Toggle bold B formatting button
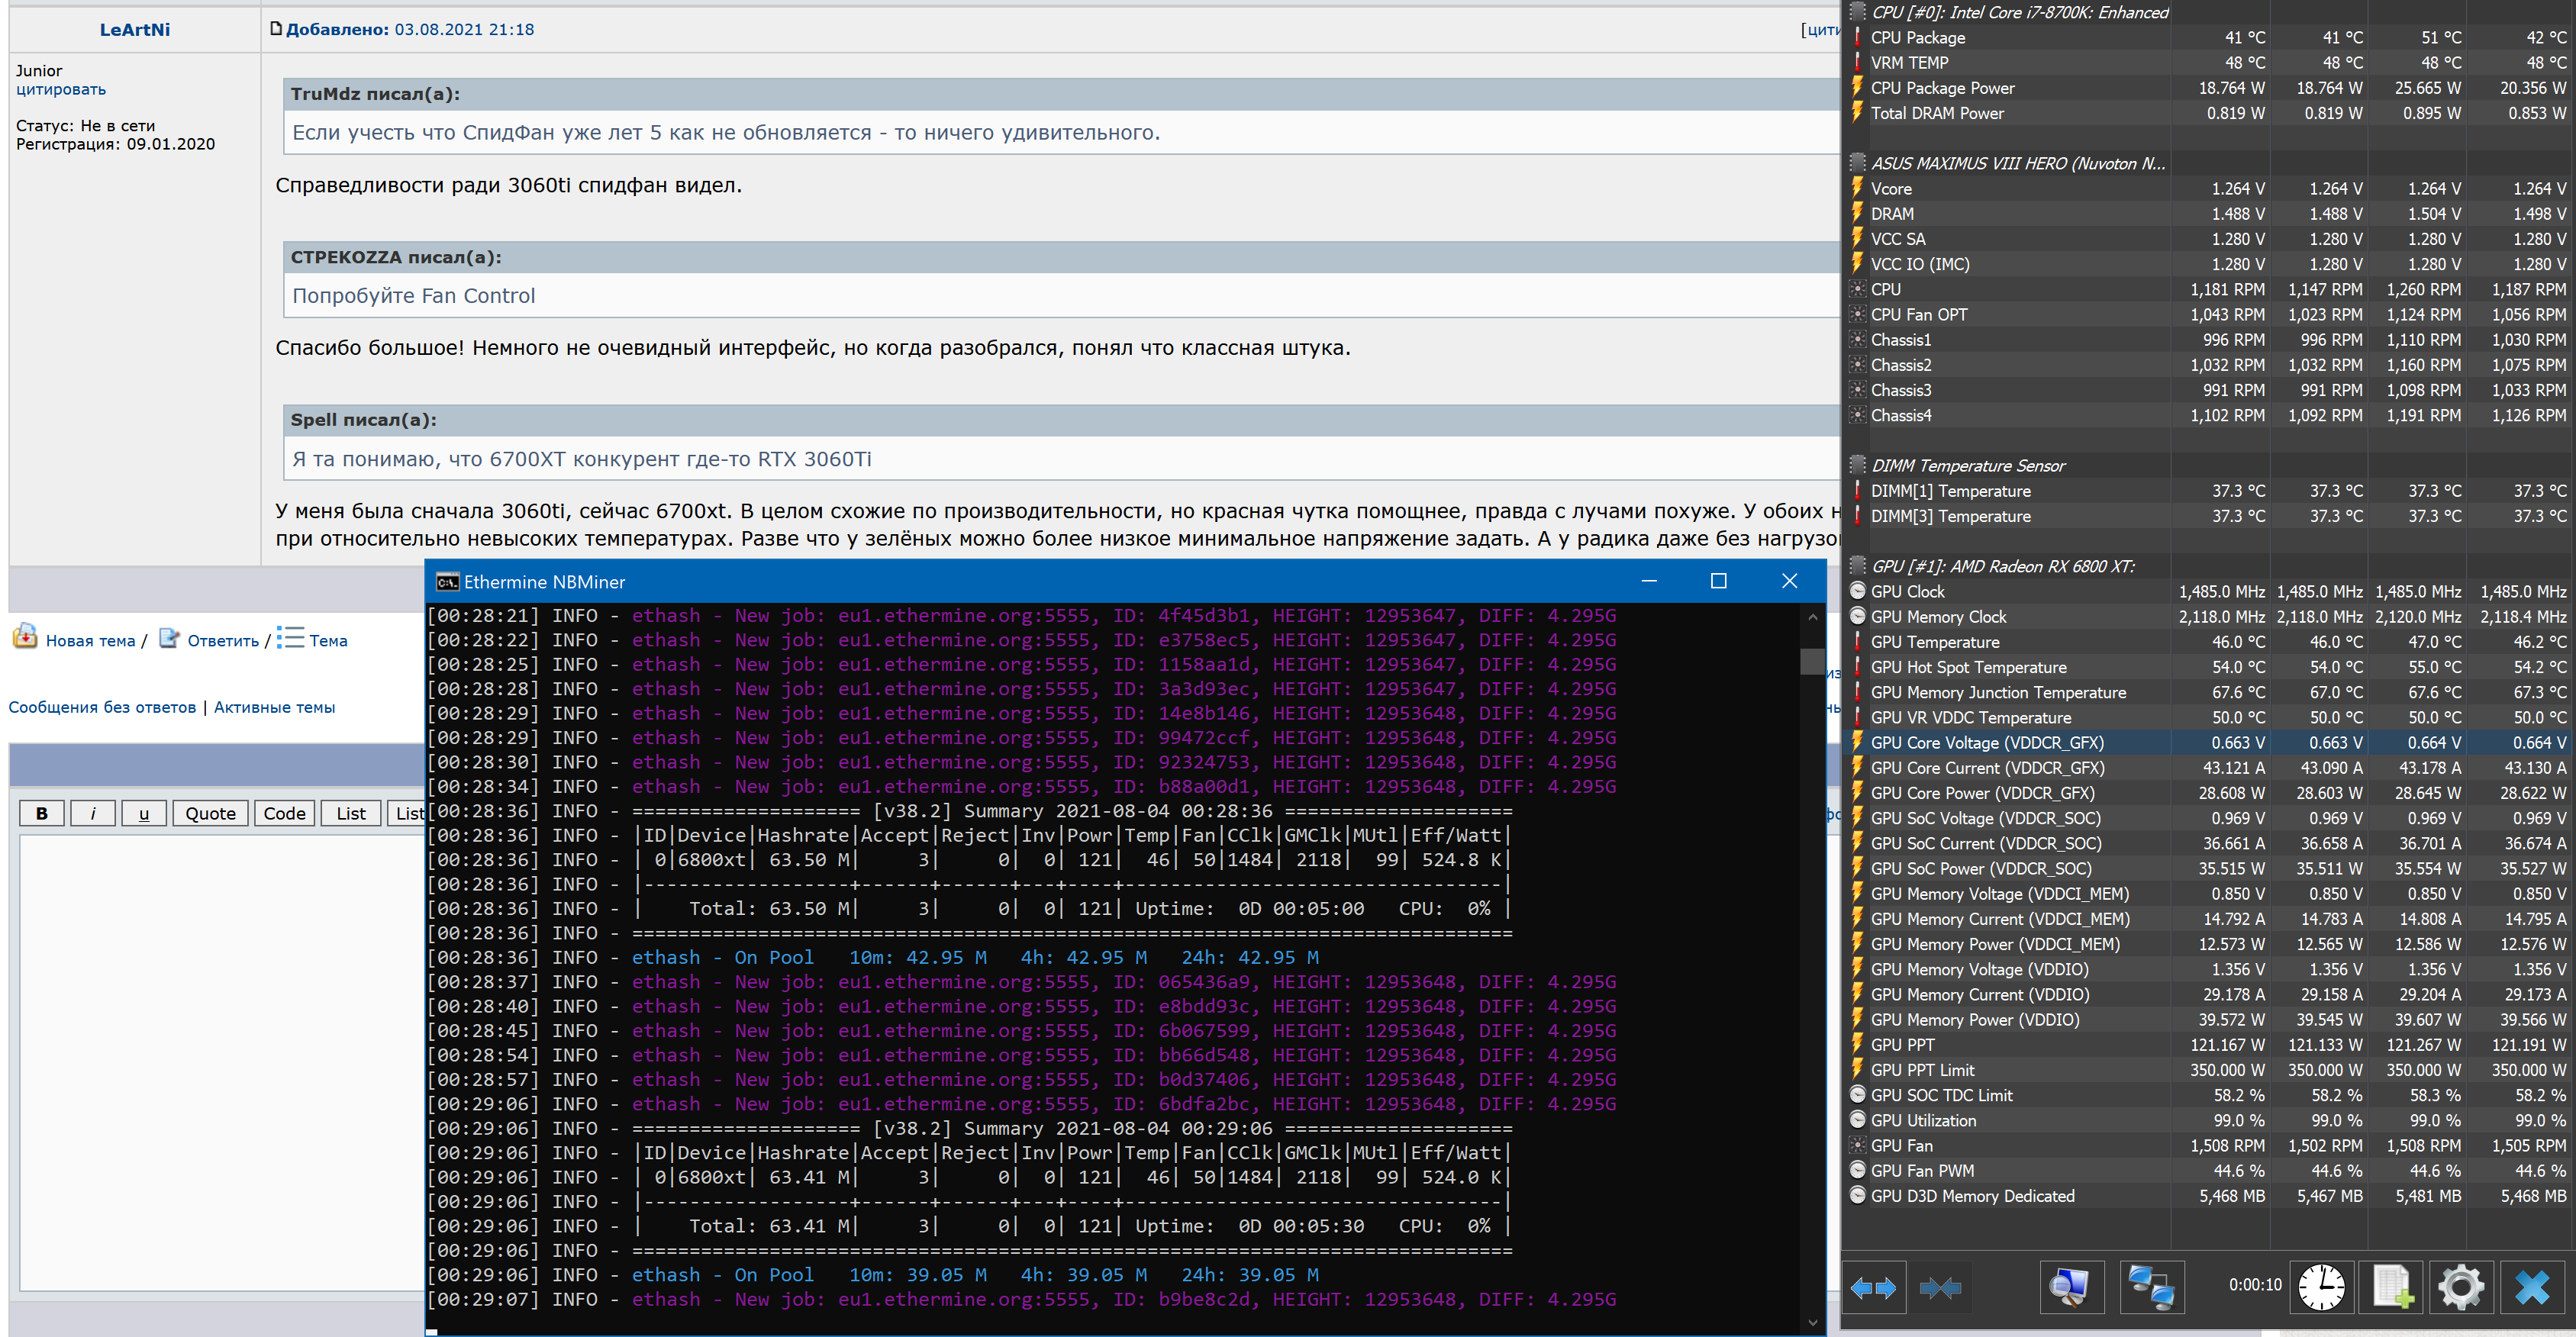This screenshot has height=1337, width=2576. pos(42,813)
